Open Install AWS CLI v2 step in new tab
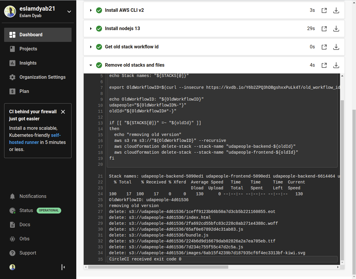 pos(324,10)
